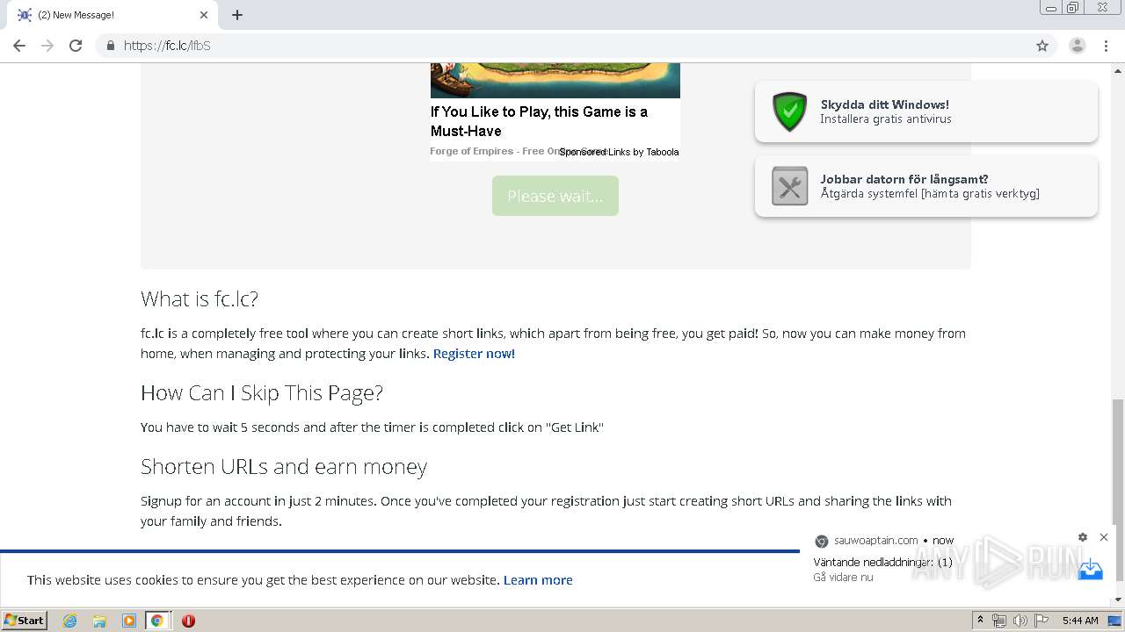Open 'Jobbar datorn för långsamt?' notification
This screenshot has height=632, width=1125.
pyautogui.click(x=926, y=186)
